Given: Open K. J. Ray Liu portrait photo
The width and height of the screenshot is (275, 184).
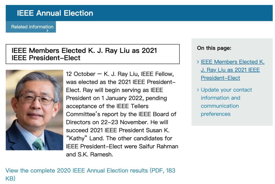Looking at the screenshot, I should (x=34, y=110).
